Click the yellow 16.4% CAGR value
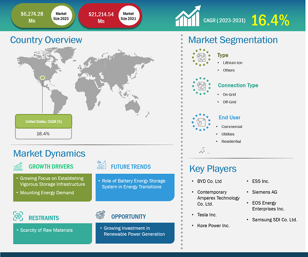 (x=271, y=20)
